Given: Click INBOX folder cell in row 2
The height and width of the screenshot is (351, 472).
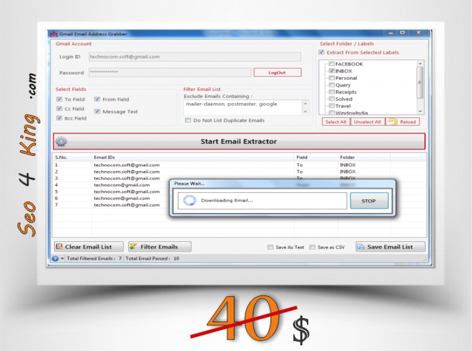Looking at the screenshot, I should pyautogui.click(x=348, y=172).
